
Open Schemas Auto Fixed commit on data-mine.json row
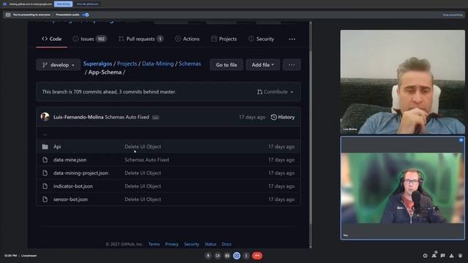(x=147, y=160)
